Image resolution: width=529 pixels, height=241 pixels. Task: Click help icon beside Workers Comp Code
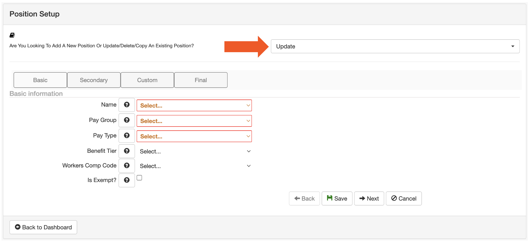(127, 166)
